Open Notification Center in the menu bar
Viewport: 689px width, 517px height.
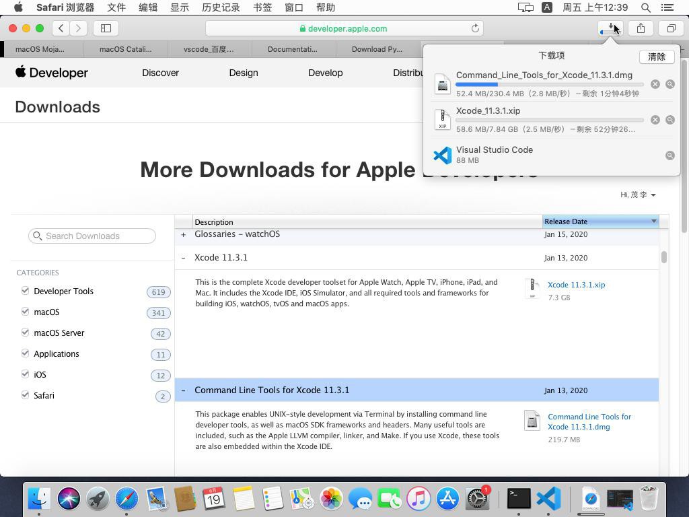667,7
